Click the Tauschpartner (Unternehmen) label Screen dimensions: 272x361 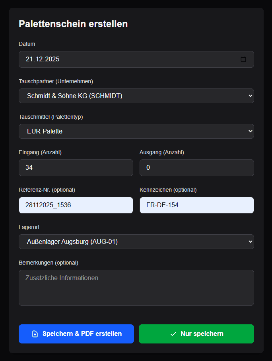point(56,81)
